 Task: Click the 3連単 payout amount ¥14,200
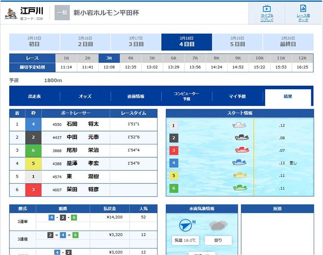coord(116,217)
